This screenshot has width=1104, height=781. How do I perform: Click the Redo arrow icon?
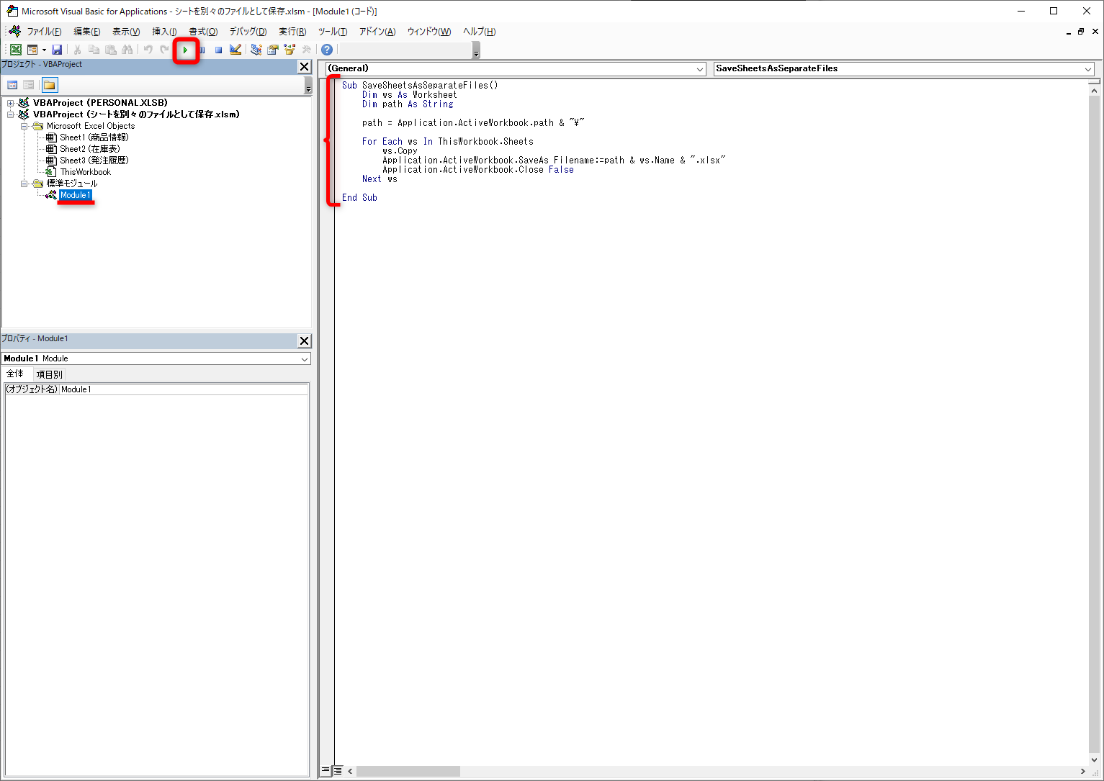(x=164, y=50)
